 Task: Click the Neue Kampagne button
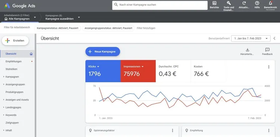click(x=103, y=52)
